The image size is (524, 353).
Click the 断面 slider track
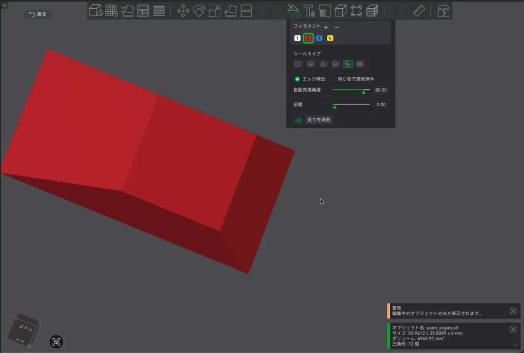pos(351,104)
